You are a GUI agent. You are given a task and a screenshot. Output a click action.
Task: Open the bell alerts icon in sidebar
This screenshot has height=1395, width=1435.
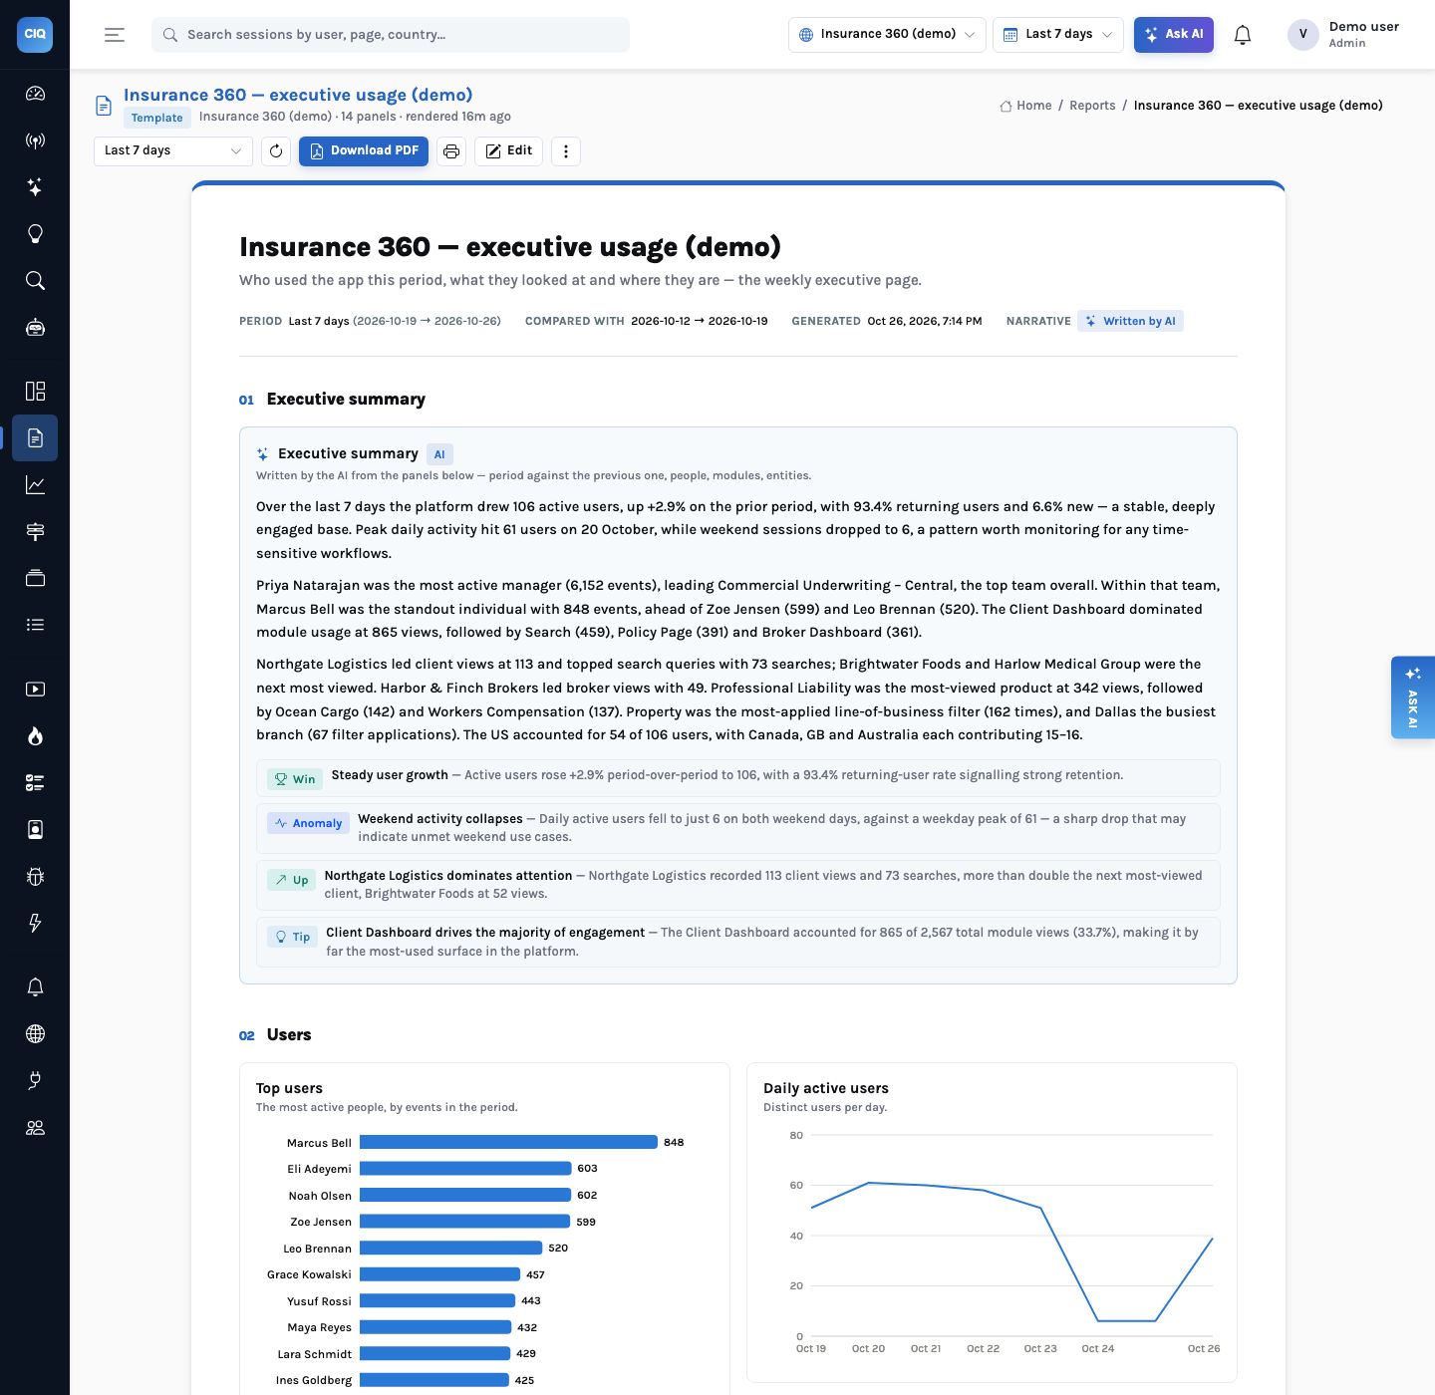(35, 987)
